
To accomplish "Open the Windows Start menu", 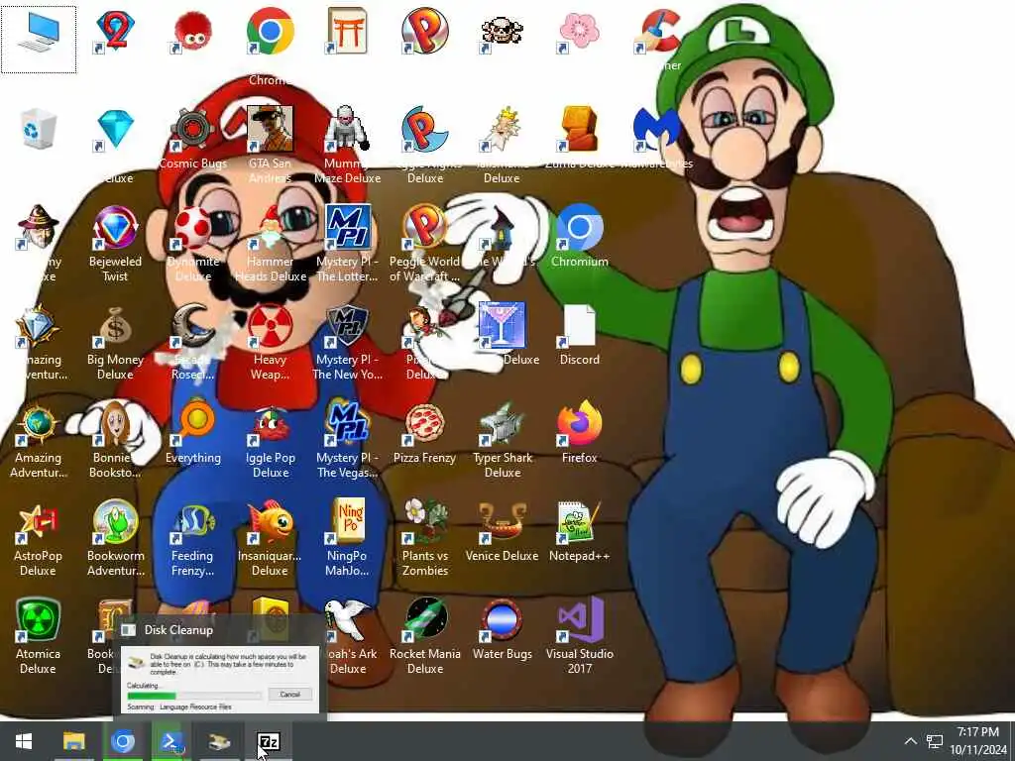I will click(24, 741).
